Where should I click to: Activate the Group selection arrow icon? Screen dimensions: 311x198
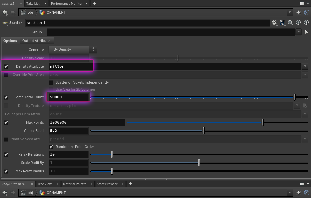point(306,32)
